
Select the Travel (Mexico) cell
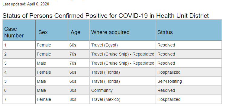(123, 99)
